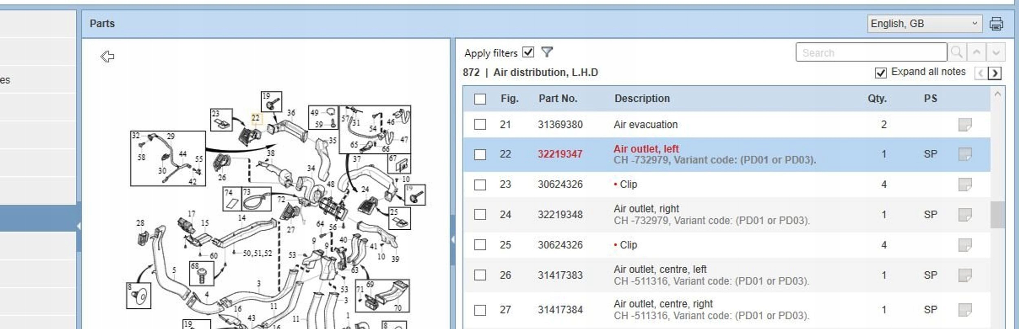Check the box for fig. 24 Air outlet, right
Image resolution: width=1019 pixels, height=329 pixels.
480,214
